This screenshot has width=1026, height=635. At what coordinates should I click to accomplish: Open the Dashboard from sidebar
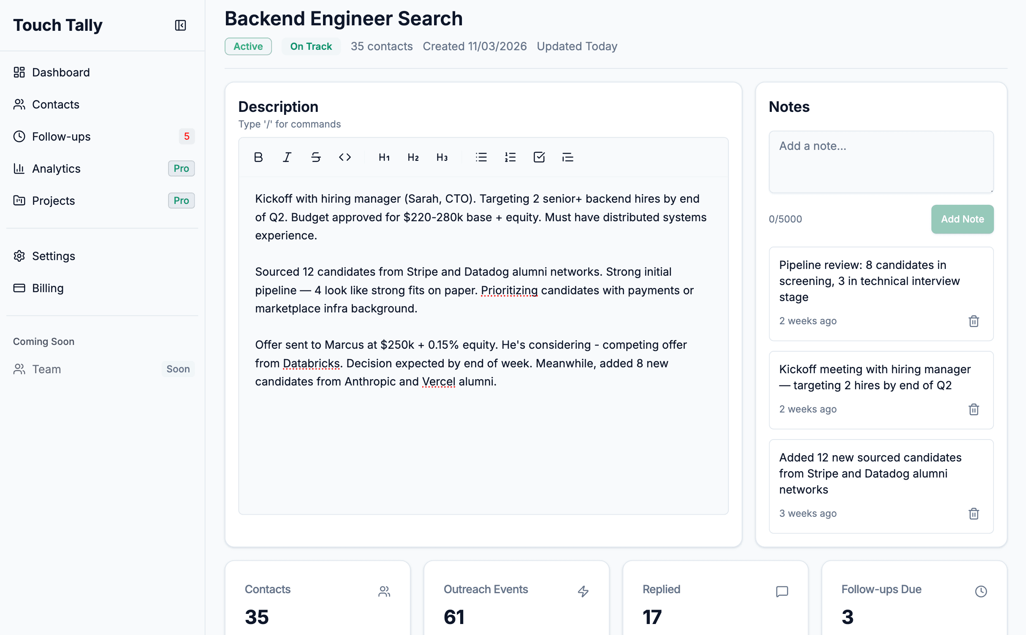point(61,72)
